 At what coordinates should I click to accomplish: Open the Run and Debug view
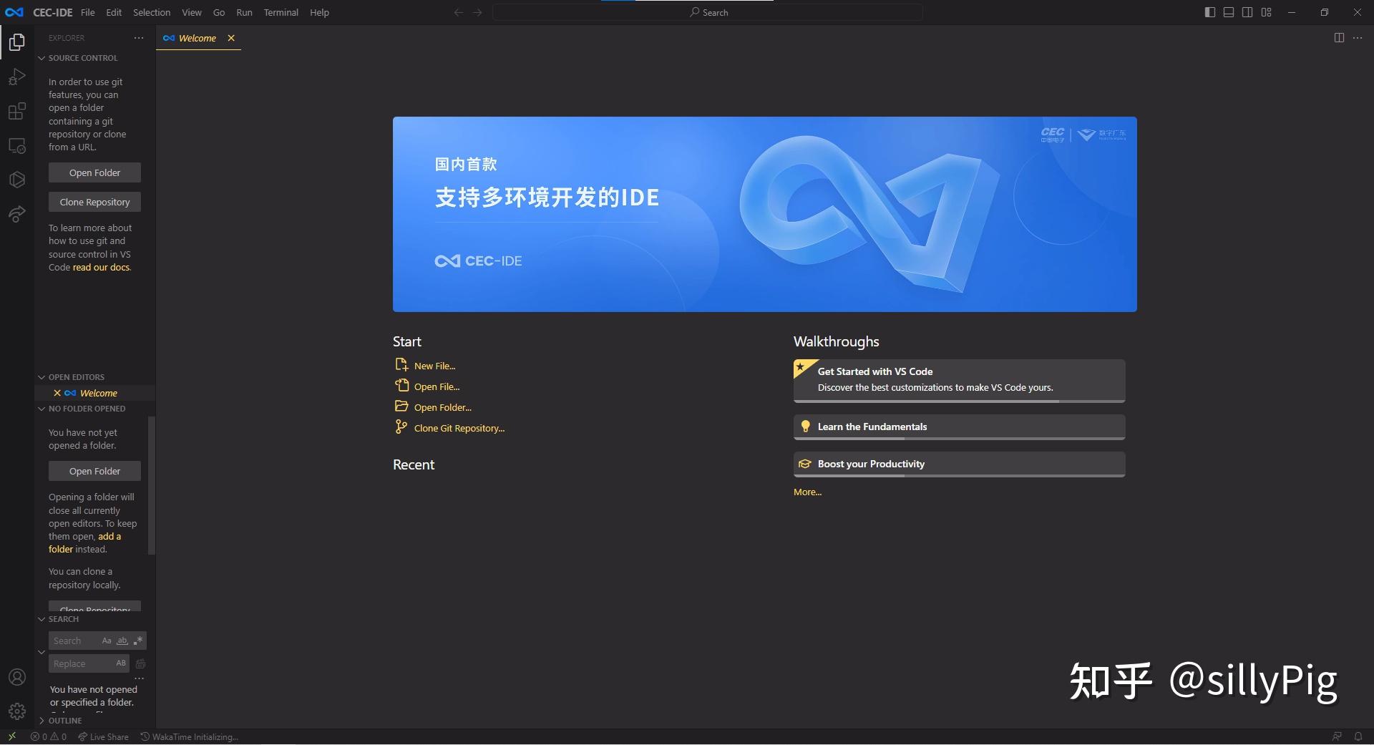point(16,77)
